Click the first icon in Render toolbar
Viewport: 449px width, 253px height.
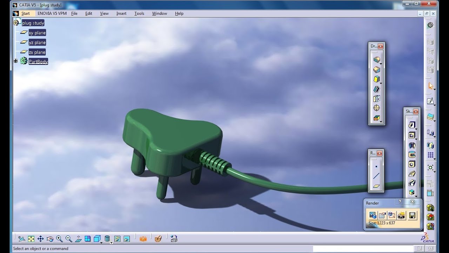(x=373, y=215)
